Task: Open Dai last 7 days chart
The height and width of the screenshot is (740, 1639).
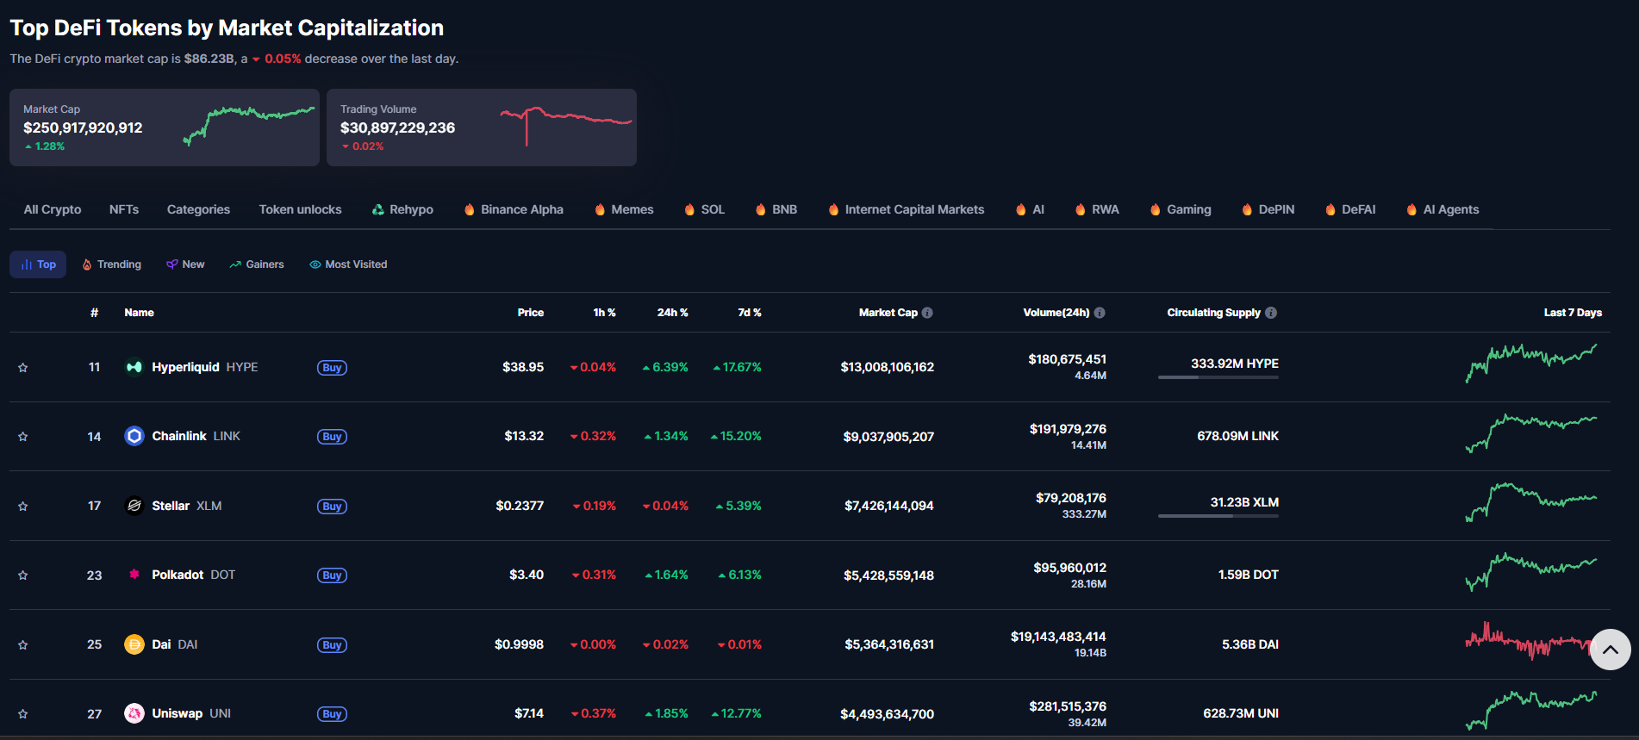Action: point(1531,641)
